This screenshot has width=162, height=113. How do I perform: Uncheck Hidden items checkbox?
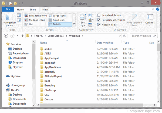click(99, 25)
